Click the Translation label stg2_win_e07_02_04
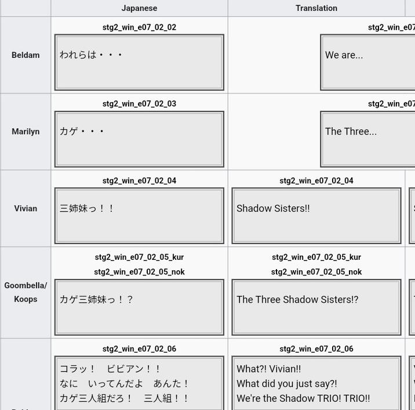 click(316, 180)
